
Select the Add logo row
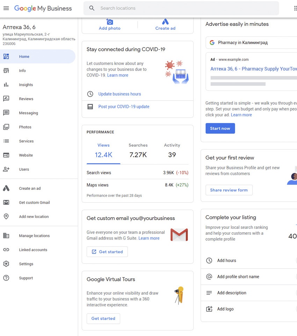pos(249,309)
